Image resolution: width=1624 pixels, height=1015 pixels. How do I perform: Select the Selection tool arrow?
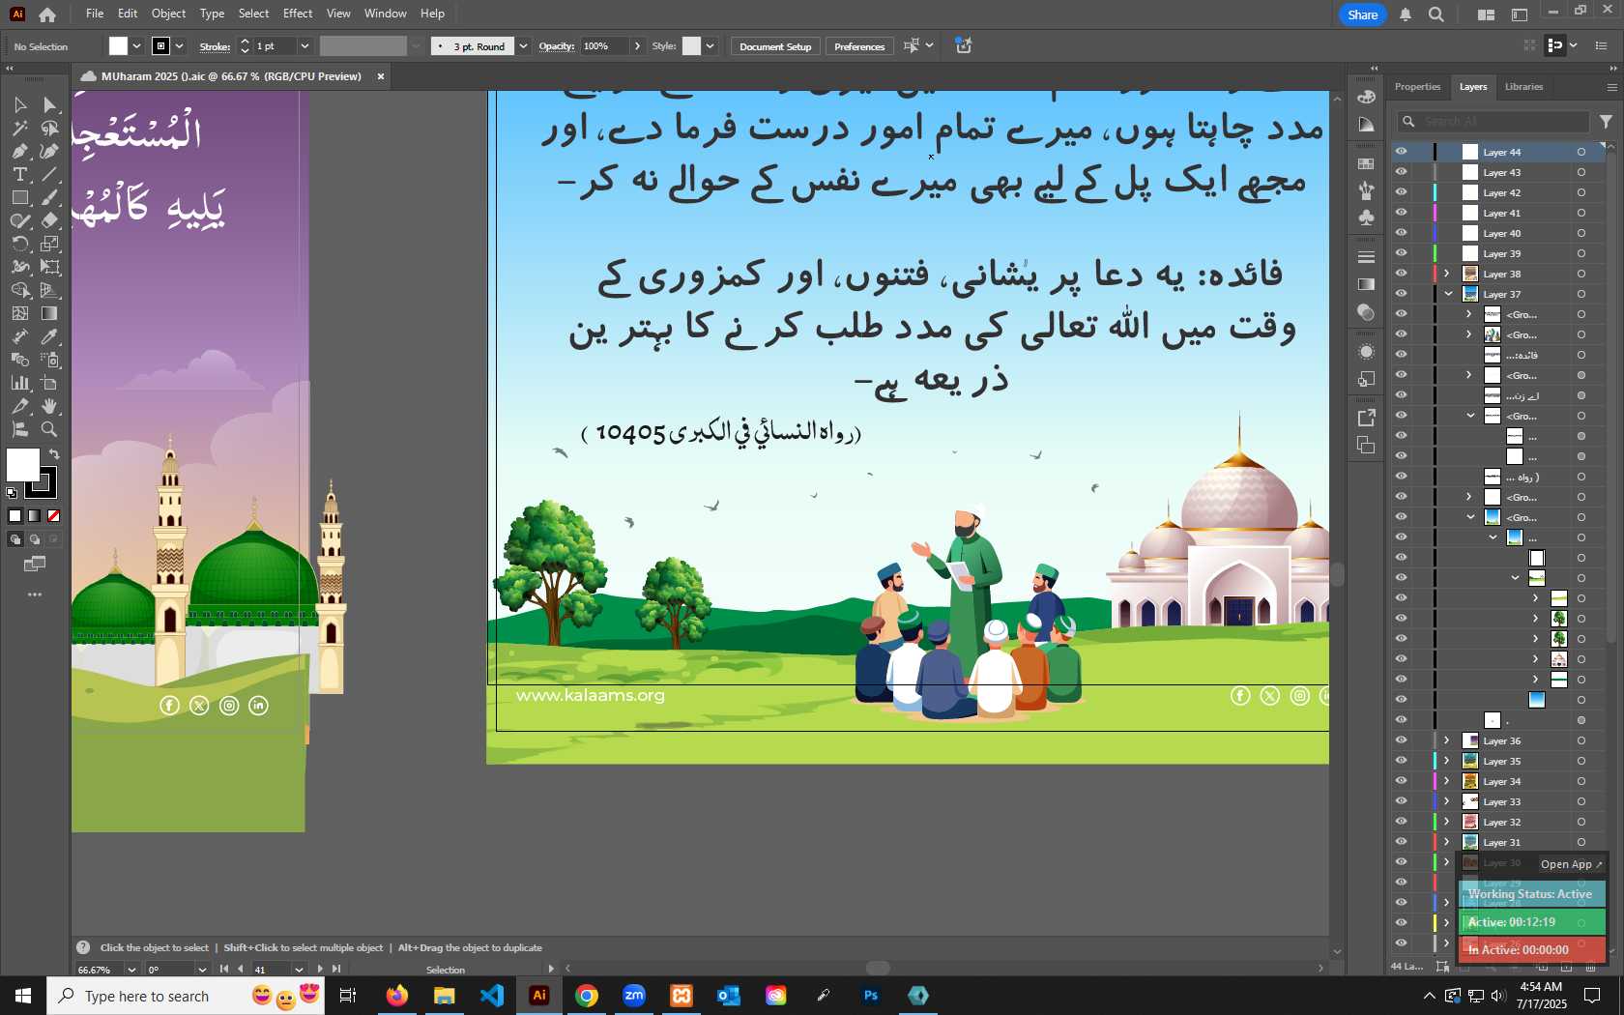[x=19, y=104]
